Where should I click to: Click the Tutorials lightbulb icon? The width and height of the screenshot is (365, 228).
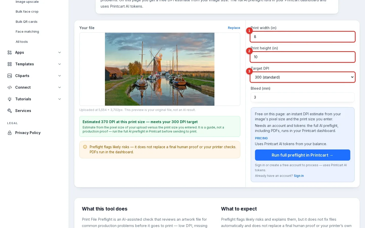click(x=10, y=99)
